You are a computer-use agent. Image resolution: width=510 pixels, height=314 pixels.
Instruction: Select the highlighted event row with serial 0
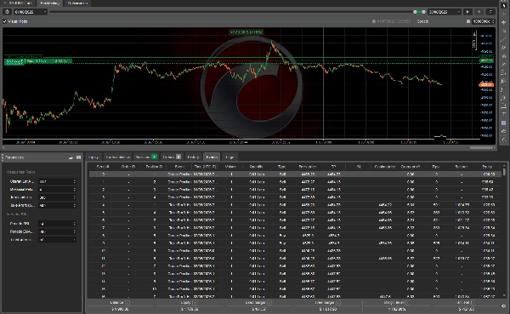tap(295, 174)
